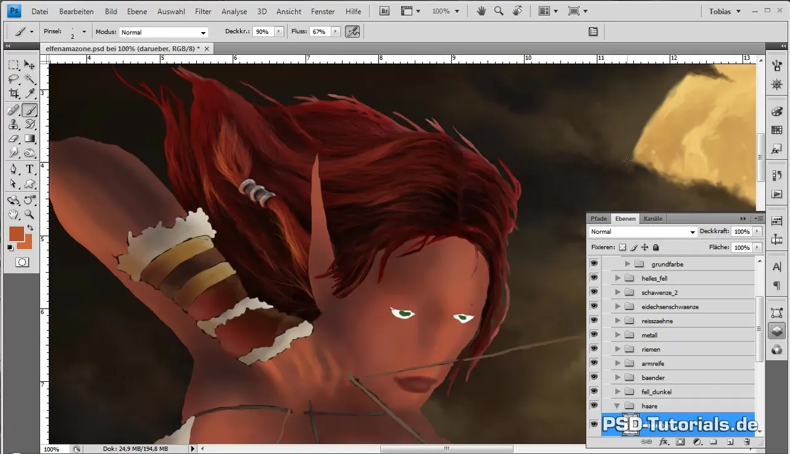Screen dimensions: 790x454
Task: Select the Zoom tool in the toolbox
Action: pyautogui.click(x=30, y=215)
